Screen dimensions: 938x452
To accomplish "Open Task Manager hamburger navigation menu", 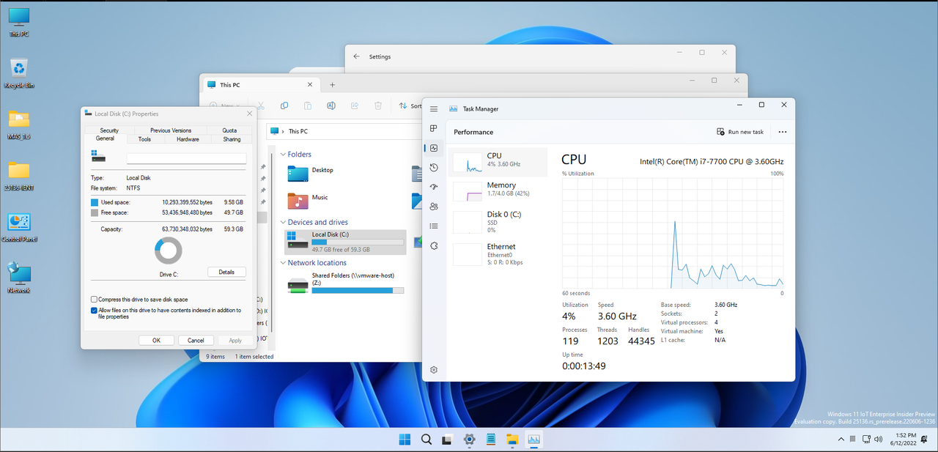I will pyautogui.click(x=434, y=109).
